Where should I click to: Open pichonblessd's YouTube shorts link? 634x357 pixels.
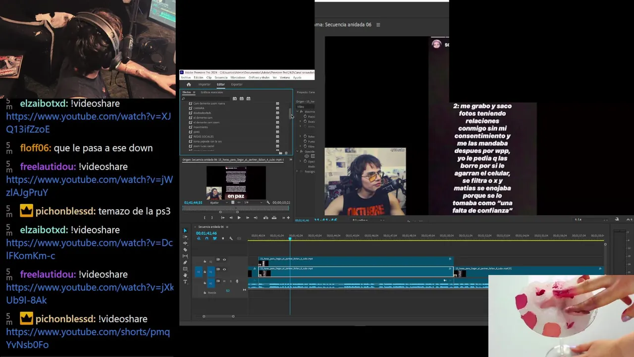tap(88, 338)
